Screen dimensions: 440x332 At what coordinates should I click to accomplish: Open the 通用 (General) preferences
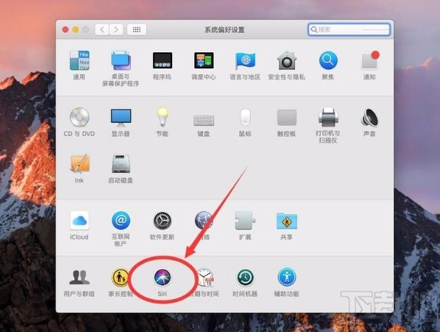(x=79, y=60)
